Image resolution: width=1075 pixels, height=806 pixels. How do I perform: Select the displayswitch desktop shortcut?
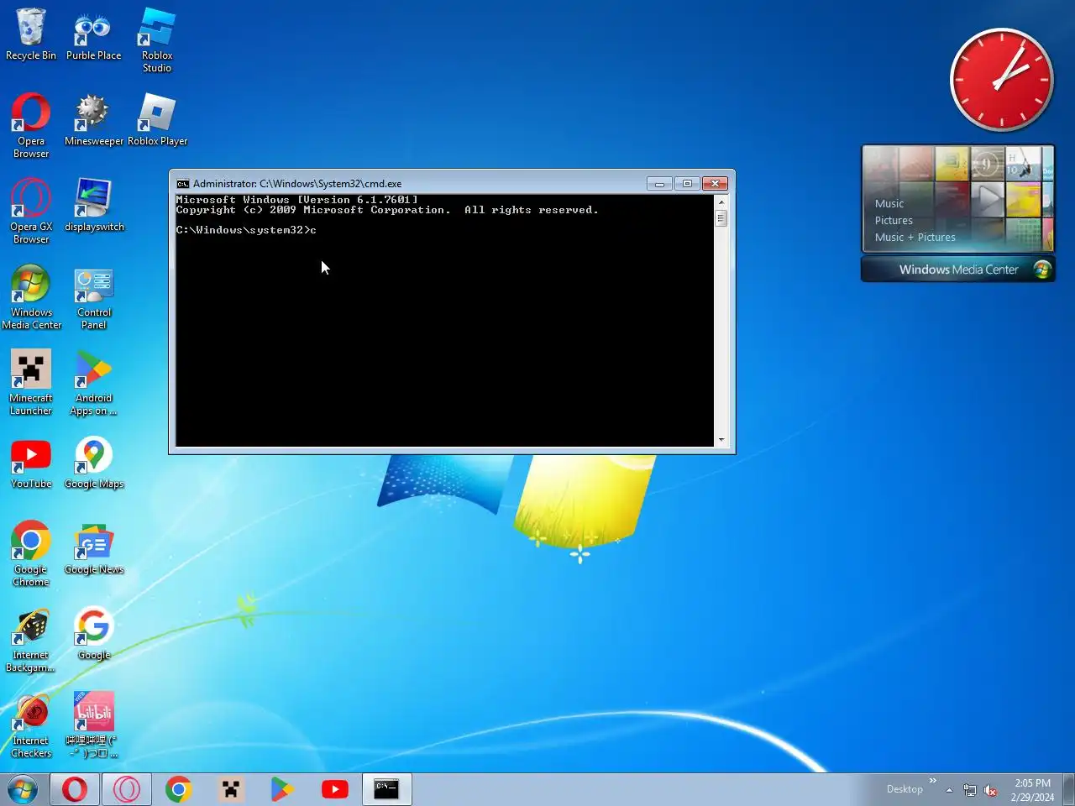(x=94, y=206)
